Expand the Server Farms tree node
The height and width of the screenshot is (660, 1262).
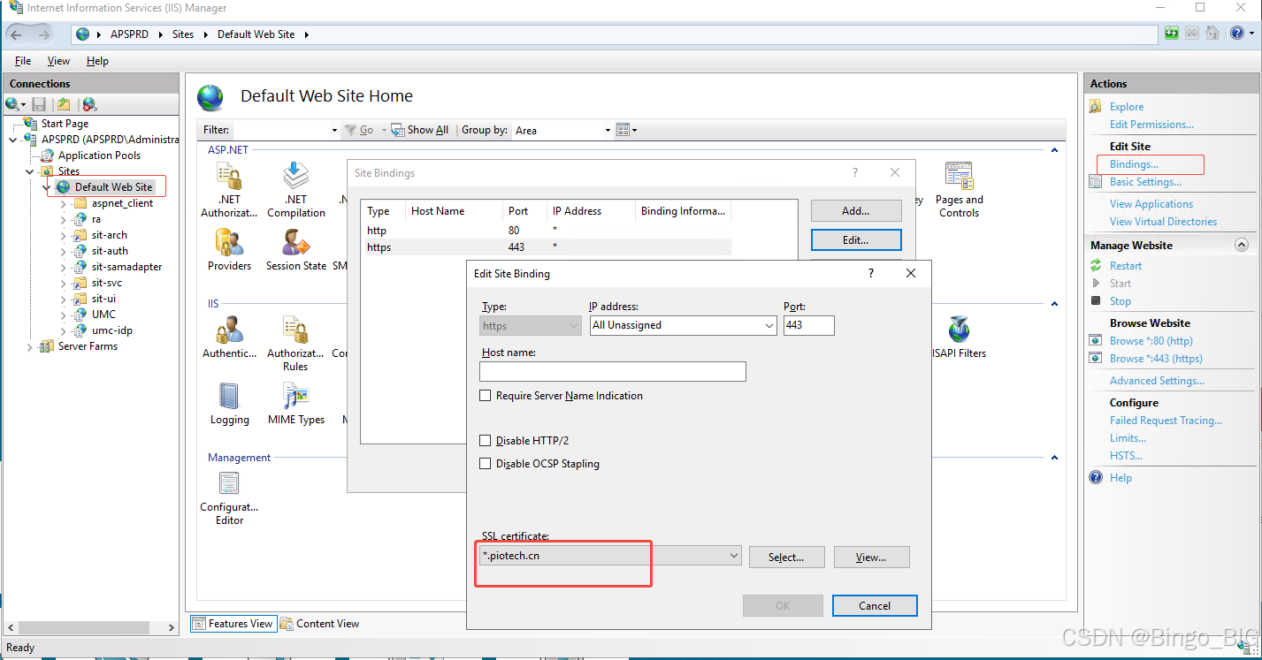[x=29, y=347]
